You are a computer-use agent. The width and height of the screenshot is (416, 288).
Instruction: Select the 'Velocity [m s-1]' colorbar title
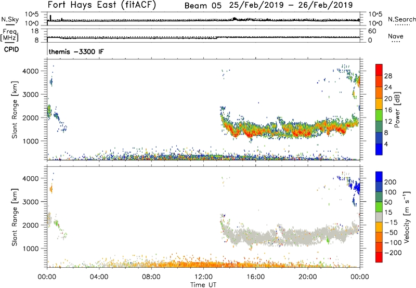(x=407, y=217)
